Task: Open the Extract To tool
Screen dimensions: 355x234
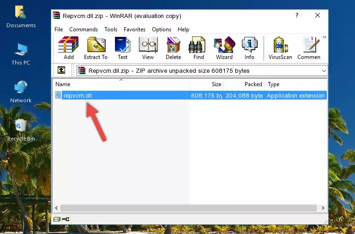Action: 96,48
